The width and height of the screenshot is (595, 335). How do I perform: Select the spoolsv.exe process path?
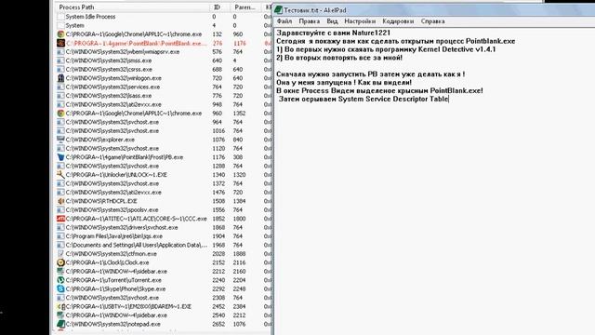point(112,210)
